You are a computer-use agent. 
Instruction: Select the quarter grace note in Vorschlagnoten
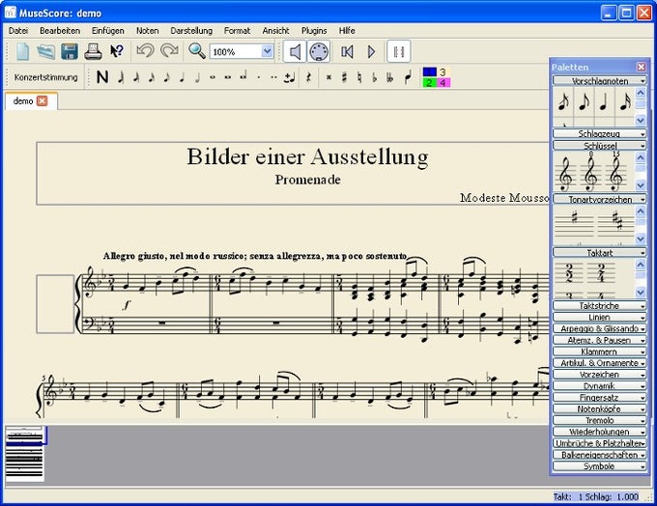point(604,101)
